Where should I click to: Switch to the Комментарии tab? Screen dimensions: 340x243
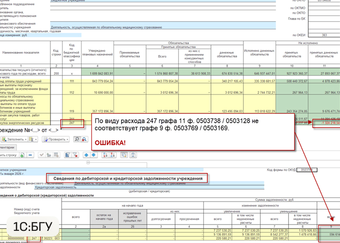click(x=8, y=147)
